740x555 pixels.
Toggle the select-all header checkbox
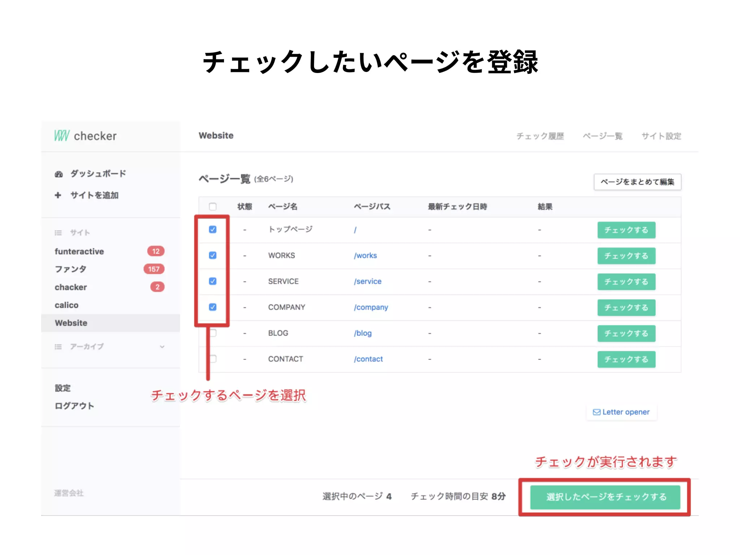(x=212, y=207)
